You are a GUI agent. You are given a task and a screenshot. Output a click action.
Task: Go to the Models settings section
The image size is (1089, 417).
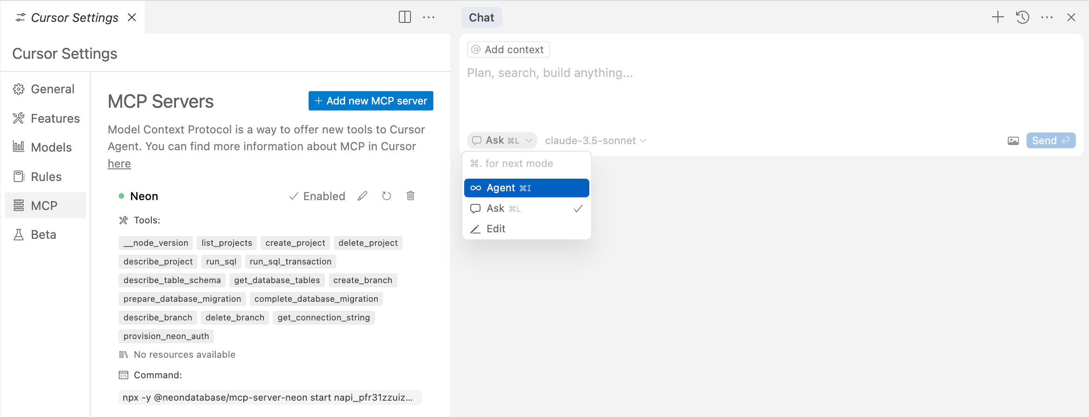pos(51,147)
